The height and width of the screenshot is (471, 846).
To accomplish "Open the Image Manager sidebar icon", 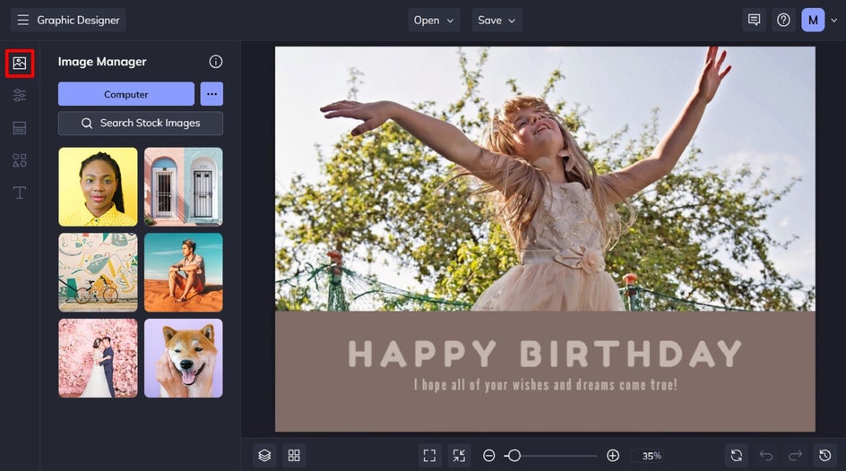I will point(20,64).
